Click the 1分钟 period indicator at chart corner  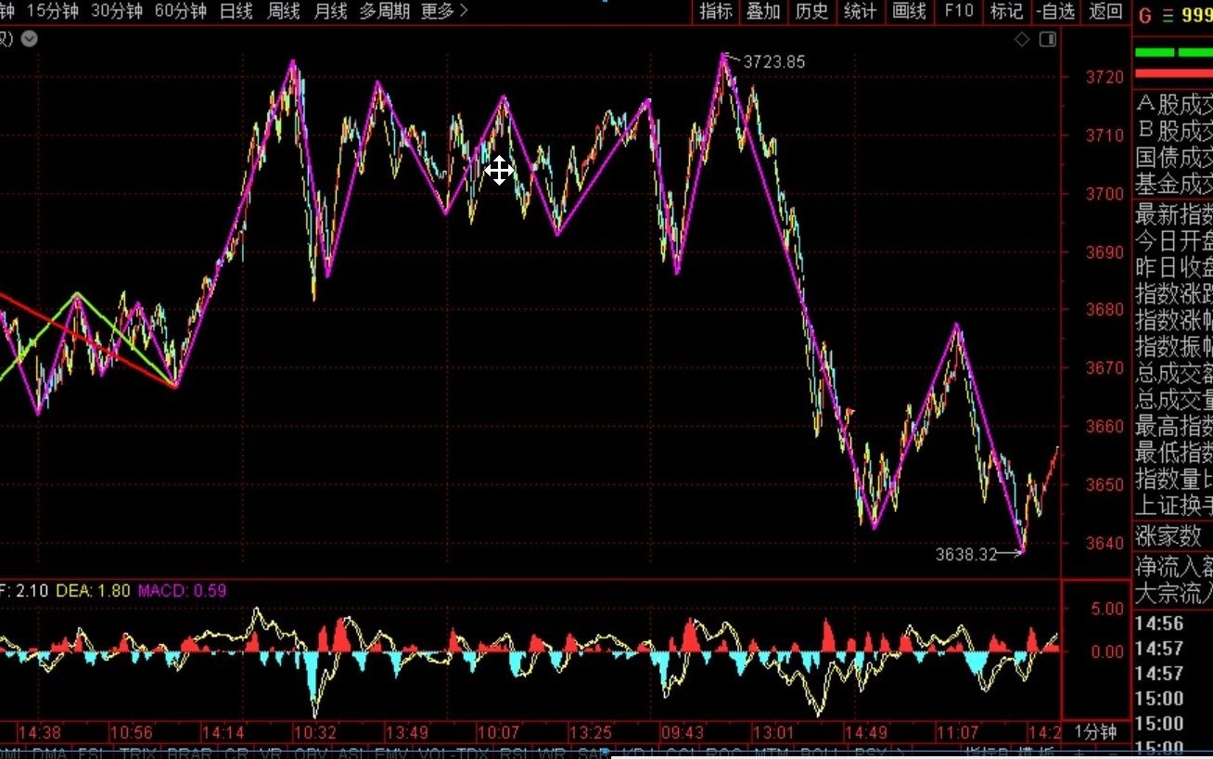point(1095,732)
